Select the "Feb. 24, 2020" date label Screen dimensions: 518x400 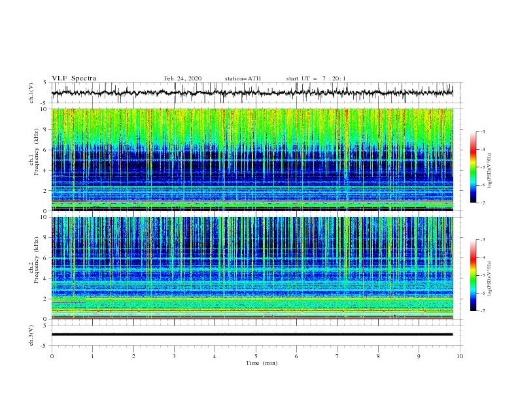tap(182, 78)
